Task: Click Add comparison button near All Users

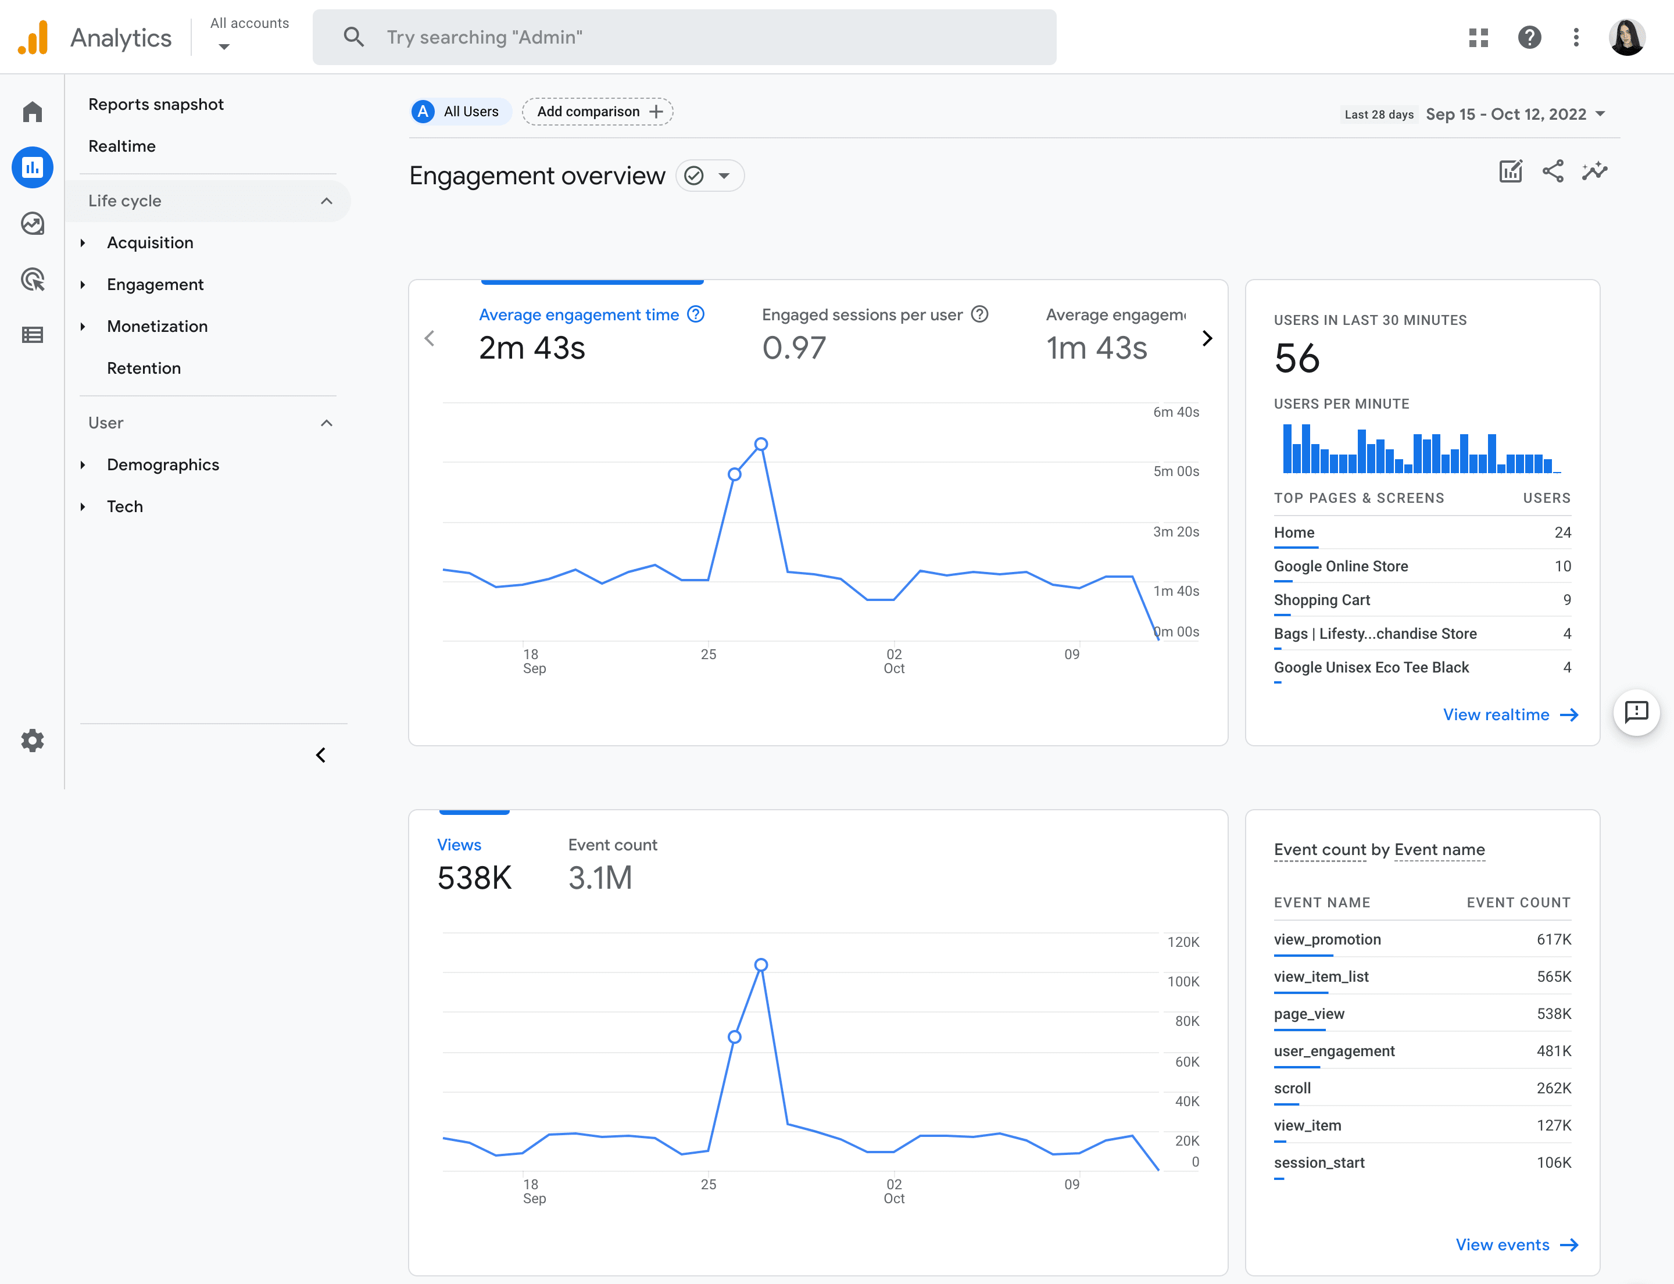Action: click(599, 110)
